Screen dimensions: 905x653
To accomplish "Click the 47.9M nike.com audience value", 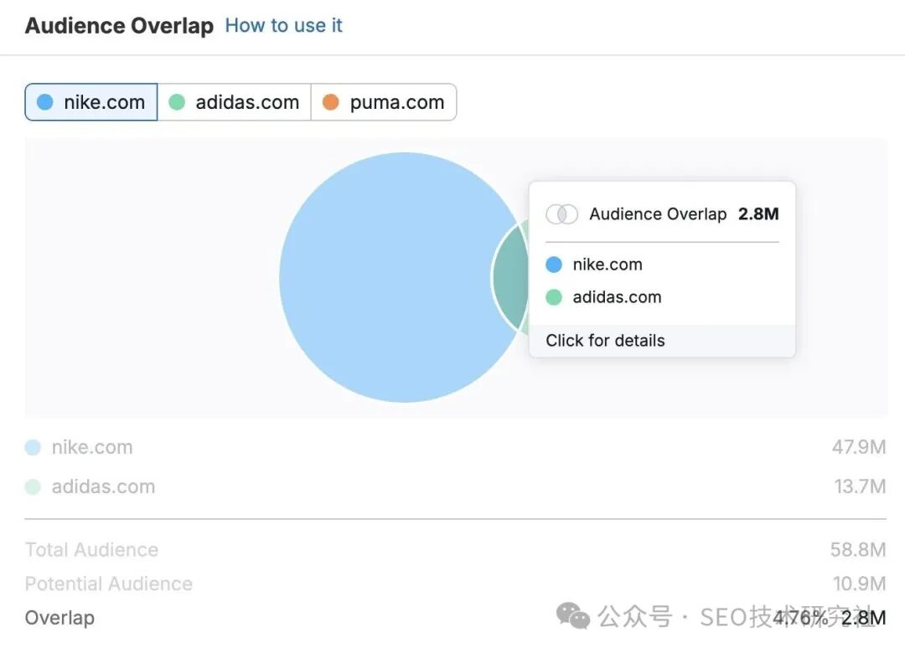I will [858, 448].
